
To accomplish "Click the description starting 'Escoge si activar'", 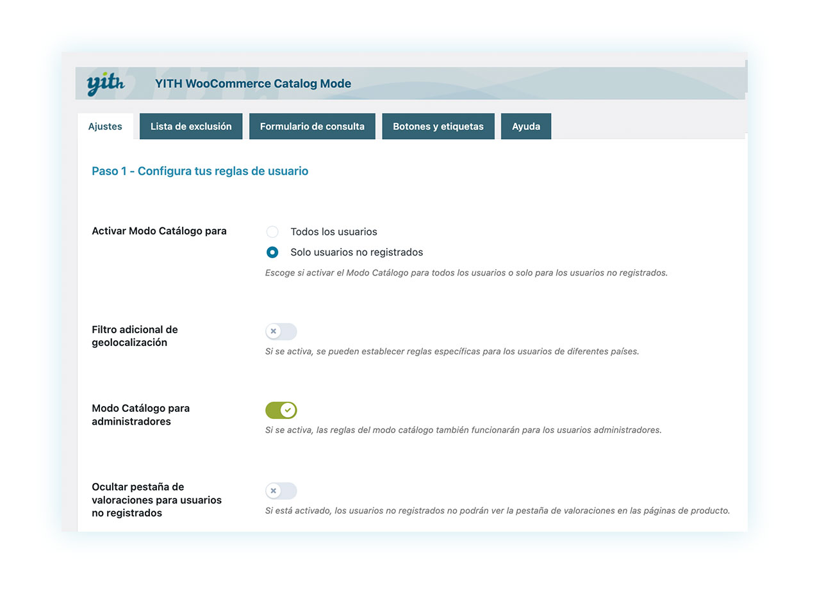I will pos(466,273).
